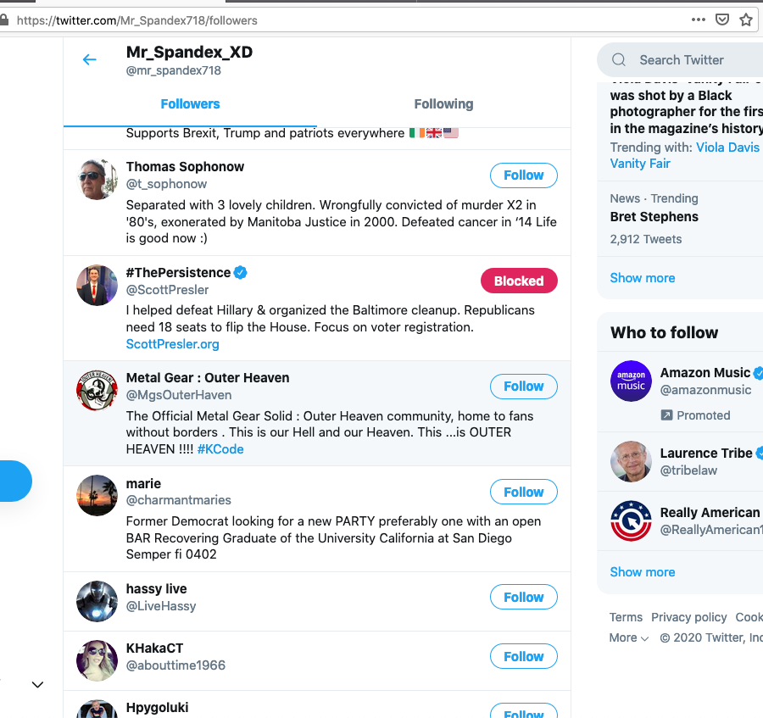Click the back arrow icon

[89, 59]
